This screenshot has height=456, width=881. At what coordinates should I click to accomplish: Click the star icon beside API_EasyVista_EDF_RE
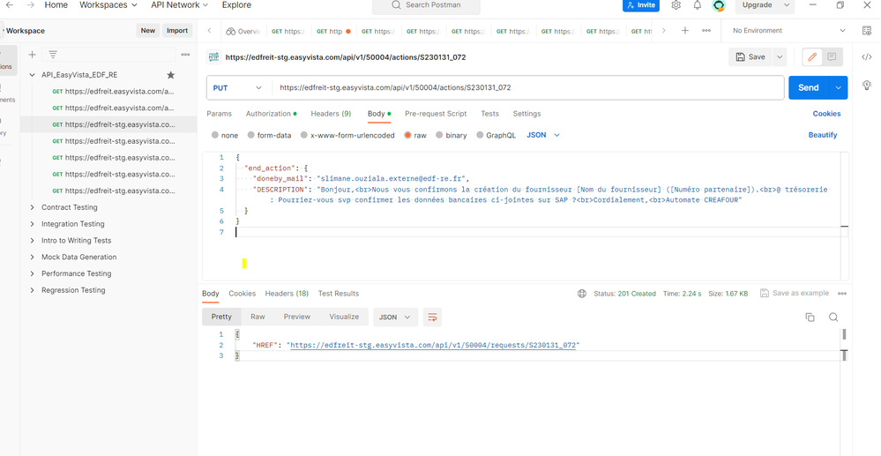coord(171,75)
